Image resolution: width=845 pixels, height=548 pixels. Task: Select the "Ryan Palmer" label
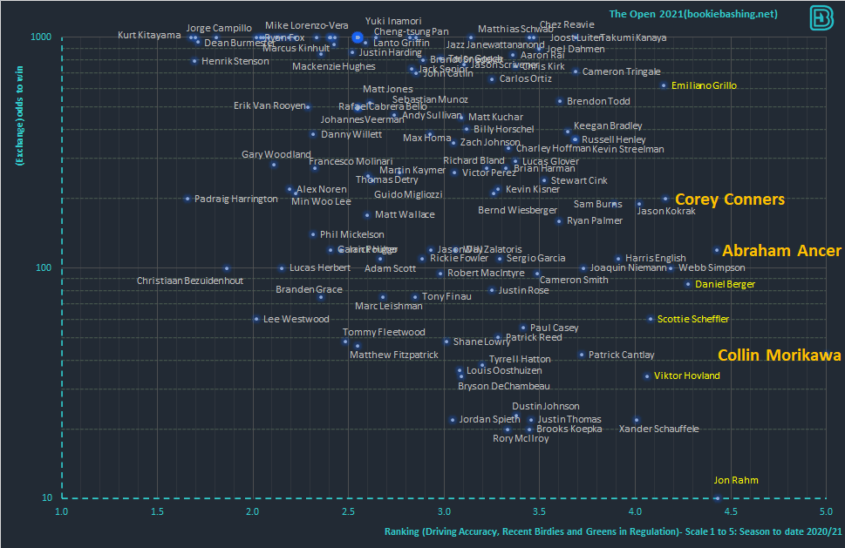pos(595,220)
